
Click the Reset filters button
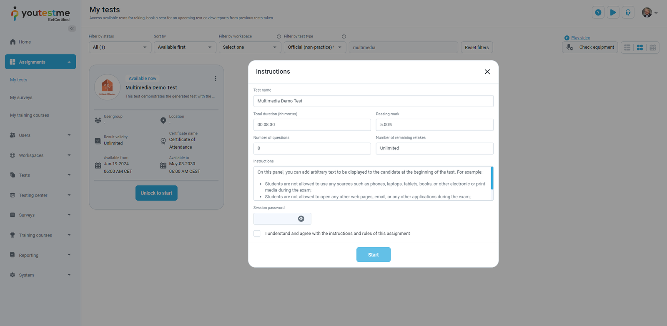click(x=477, y=47)
